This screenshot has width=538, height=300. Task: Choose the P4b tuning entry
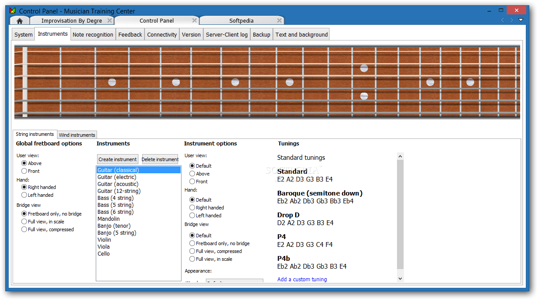312,263
